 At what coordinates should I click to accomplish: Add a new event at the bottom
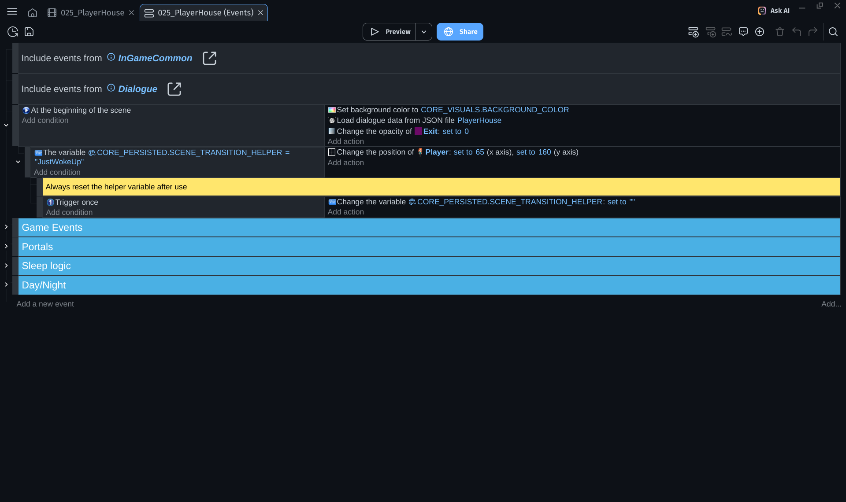tap(45, 304)
